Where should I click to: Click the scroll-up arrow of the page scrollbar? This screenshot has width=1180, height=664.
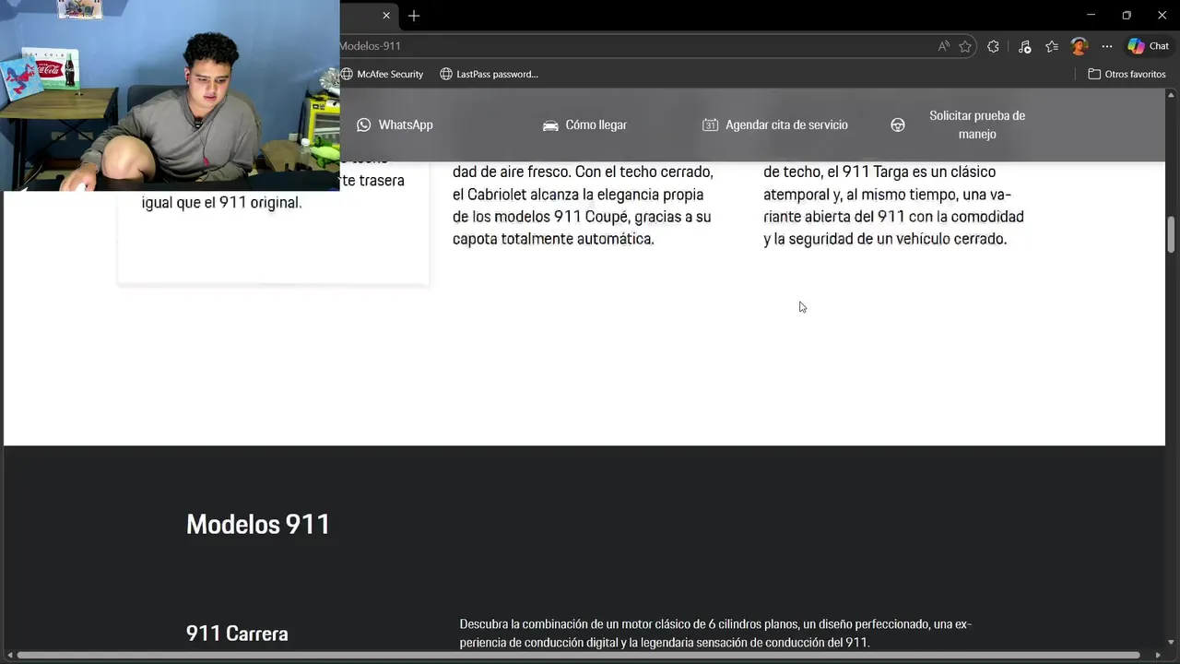1172,95
